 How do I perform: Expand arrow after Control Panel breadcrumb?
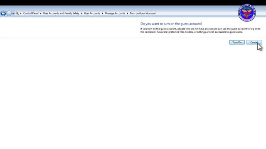41,13
